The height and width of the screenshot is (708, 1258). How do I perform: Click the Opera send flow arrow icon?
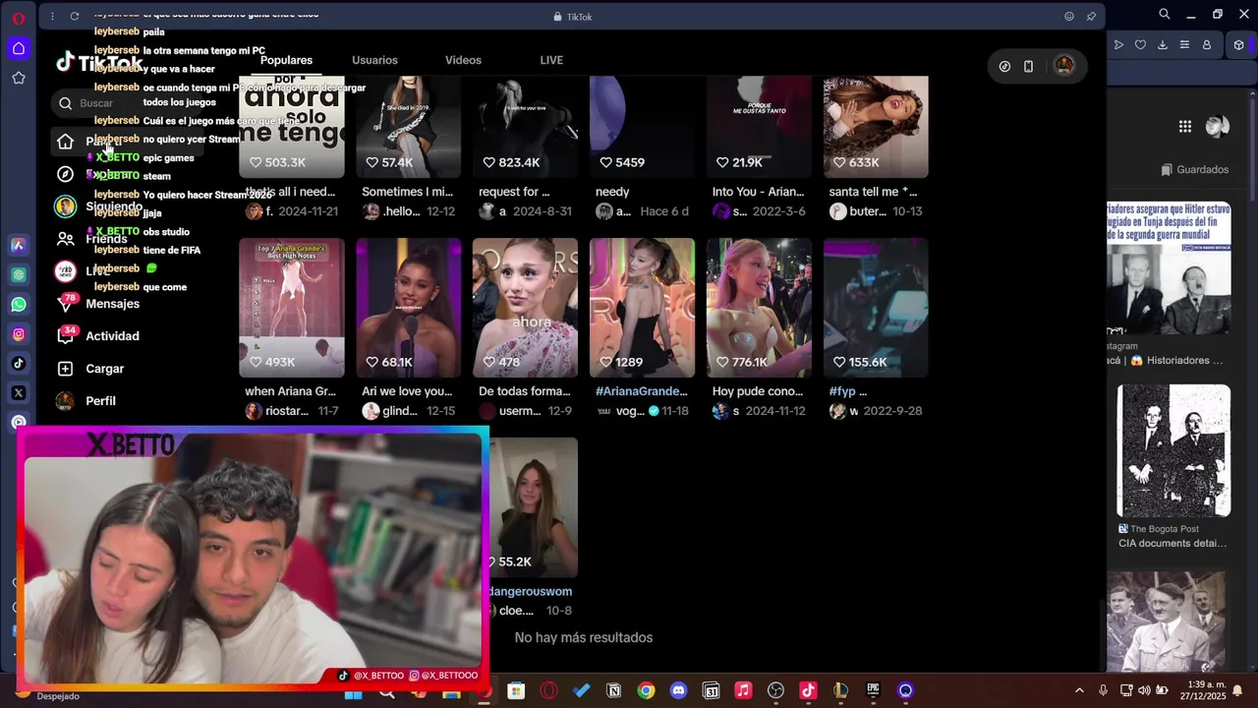pos(1118,45)
